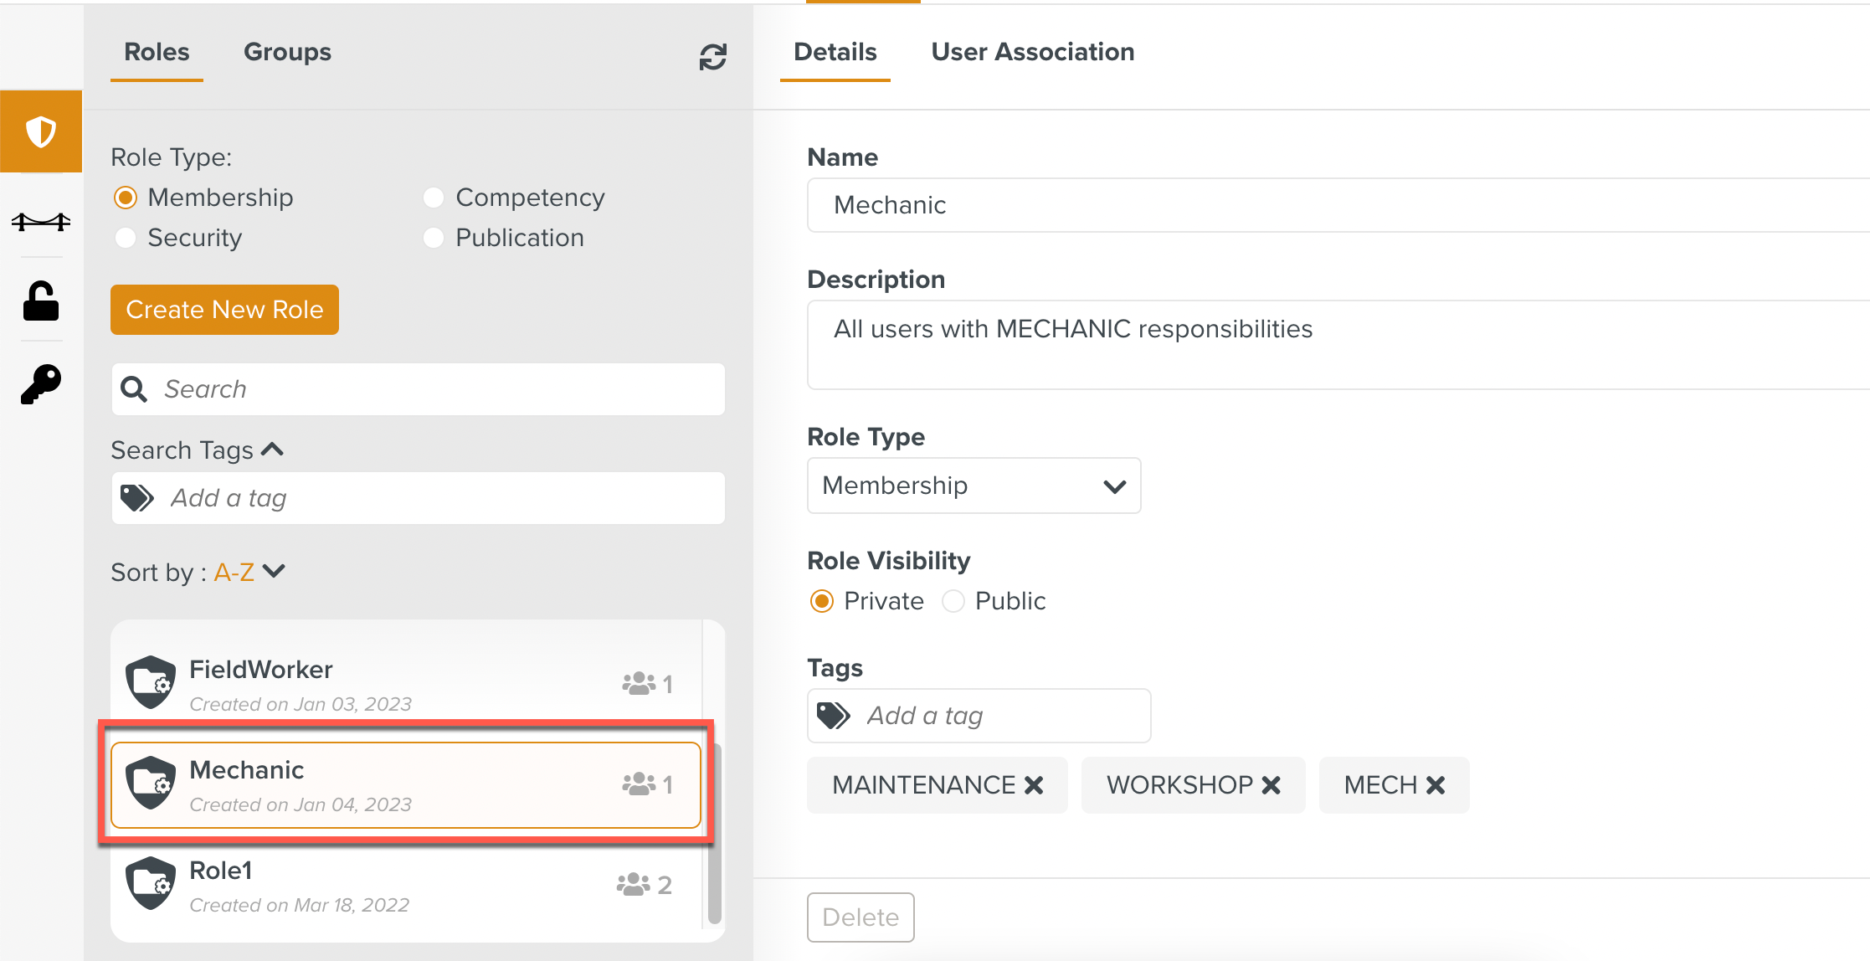Select the Security role type radio
Viewport: 1870px width, 961px height.
click(126, 238)
